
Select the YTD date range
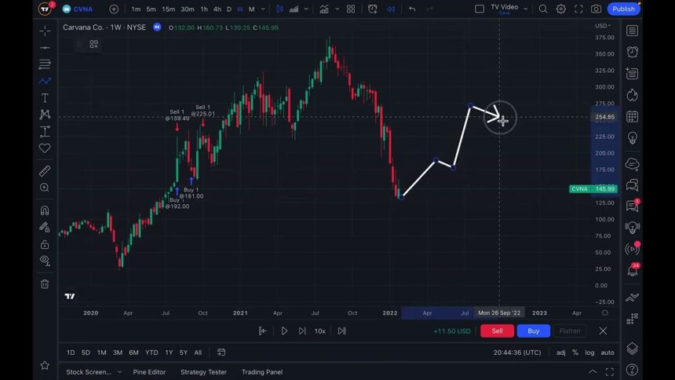point(151,353)
